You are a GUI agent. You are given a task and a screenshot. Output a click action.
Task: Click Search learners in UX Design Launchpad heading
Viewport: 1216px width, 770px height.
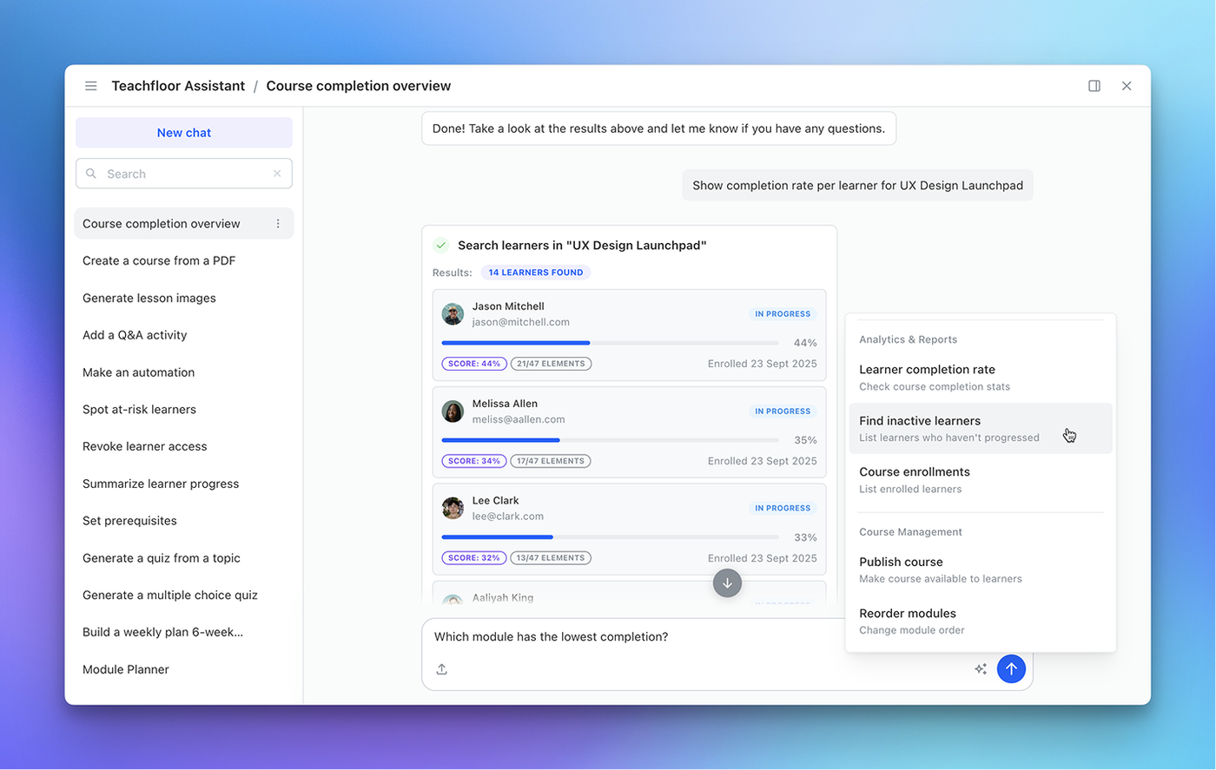pyautogui.click(x=582, y=246)
